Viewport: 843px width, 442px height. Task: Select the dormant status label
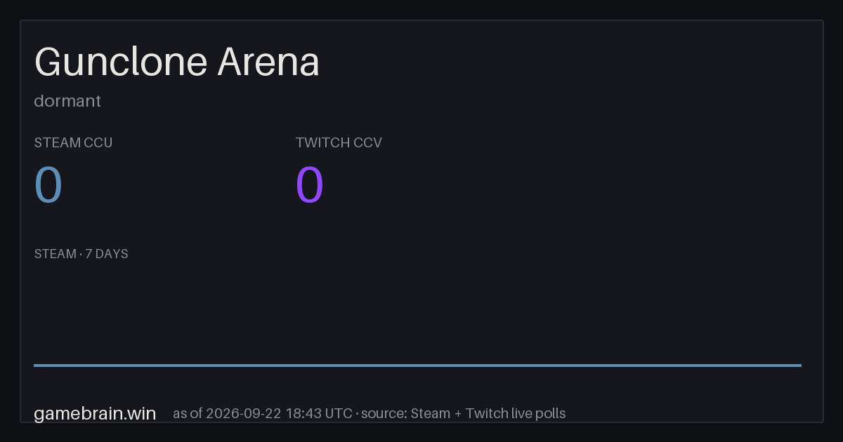[67, 101]
